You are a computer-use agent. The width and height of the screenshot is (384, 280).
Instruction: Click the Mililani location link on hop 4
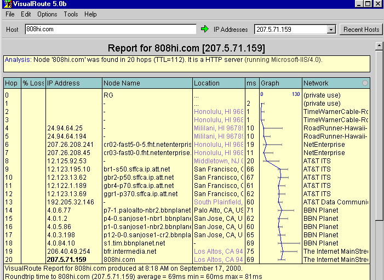point(219,128)
